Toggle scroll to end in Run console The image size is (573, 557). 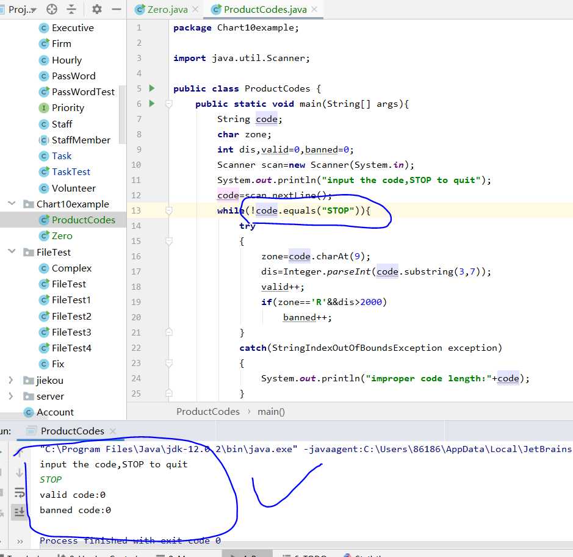[19, 512]
